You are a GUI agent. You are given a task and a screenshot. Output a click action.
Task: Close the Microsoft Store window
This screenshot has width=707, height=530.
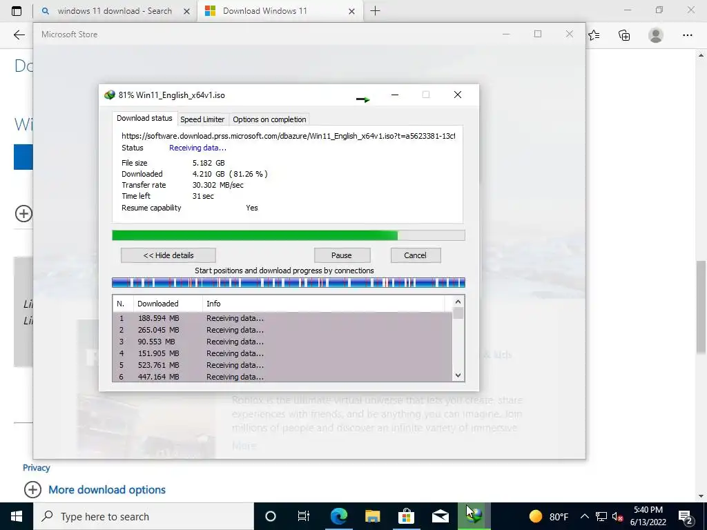(x=570, y=34)
